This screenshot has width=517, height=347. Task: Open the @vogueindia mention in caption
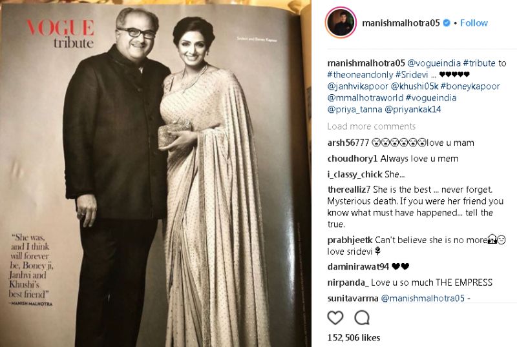434,63
